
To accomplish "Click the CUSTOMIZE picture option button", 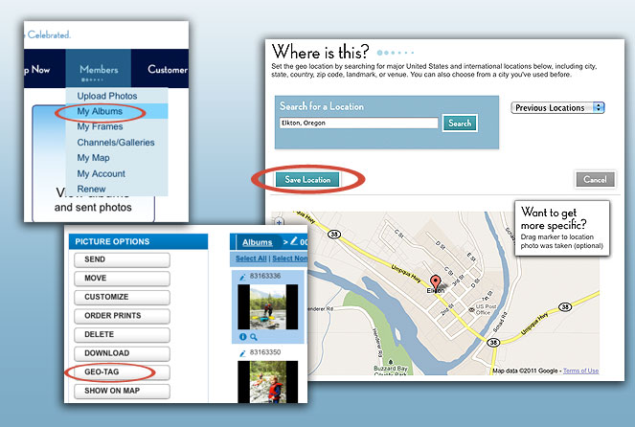I will pyautogui.click(x=122, y=297).
